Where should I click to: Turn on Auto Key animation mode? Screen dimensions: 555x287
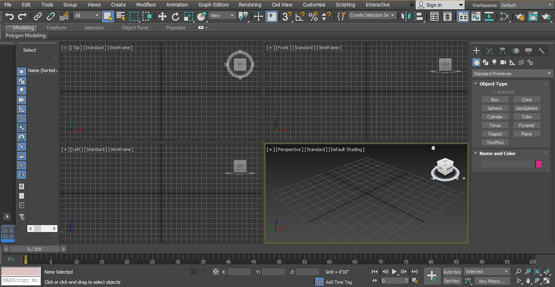(x=452, y=272)
